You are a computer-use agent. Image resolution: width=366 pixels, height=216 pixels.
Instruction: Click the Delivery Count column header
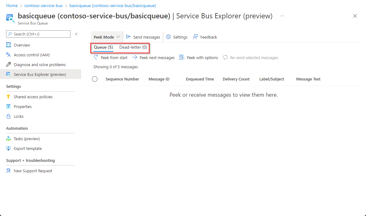coord(236,79)
